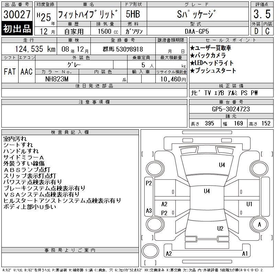Select exterior color グレー

pyautogui.click(x=74, y=65)
